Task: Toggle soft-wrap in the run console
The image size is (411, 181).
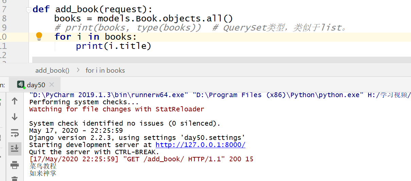Action: pyautogui.click(x=15, y=133)
